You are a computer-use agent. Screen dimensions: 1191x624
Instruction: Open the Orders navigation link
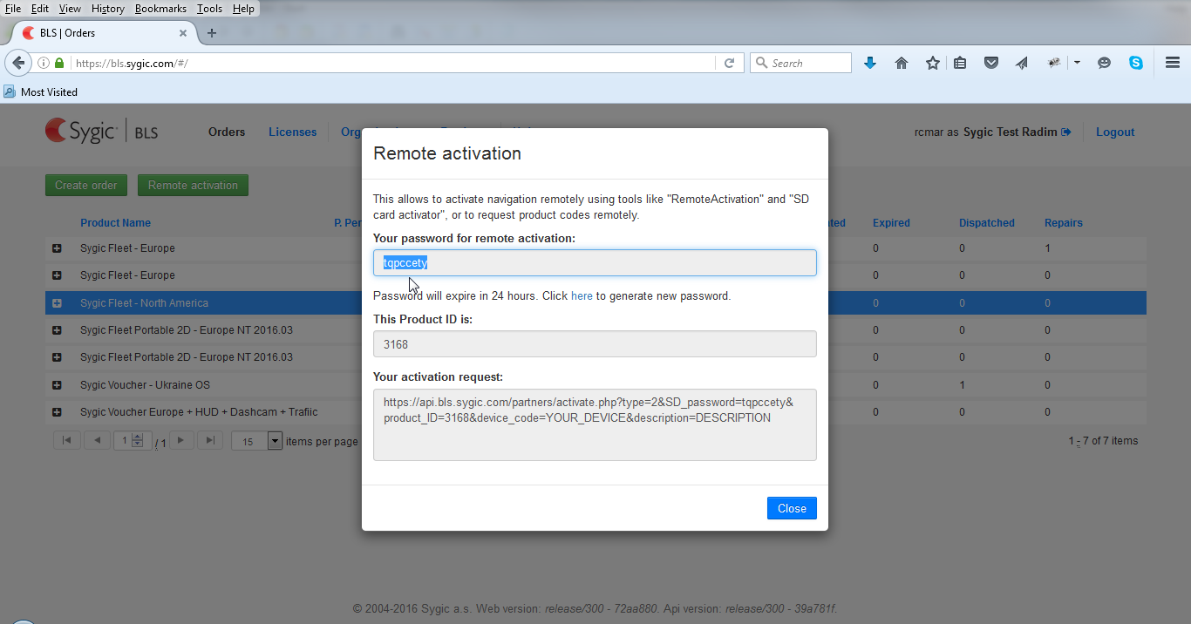[x=227, y=132]
